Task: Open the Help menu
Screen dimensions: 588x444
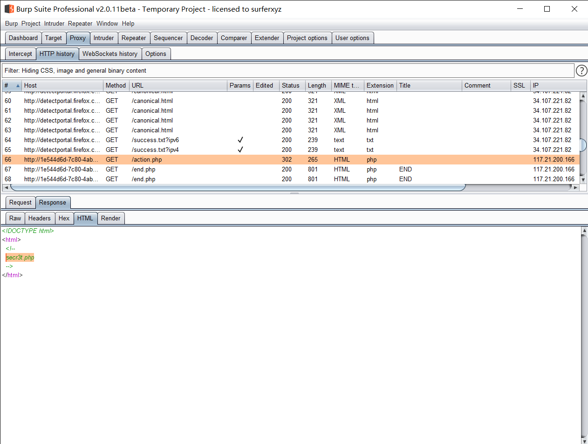Action: (x=128, y=23)
